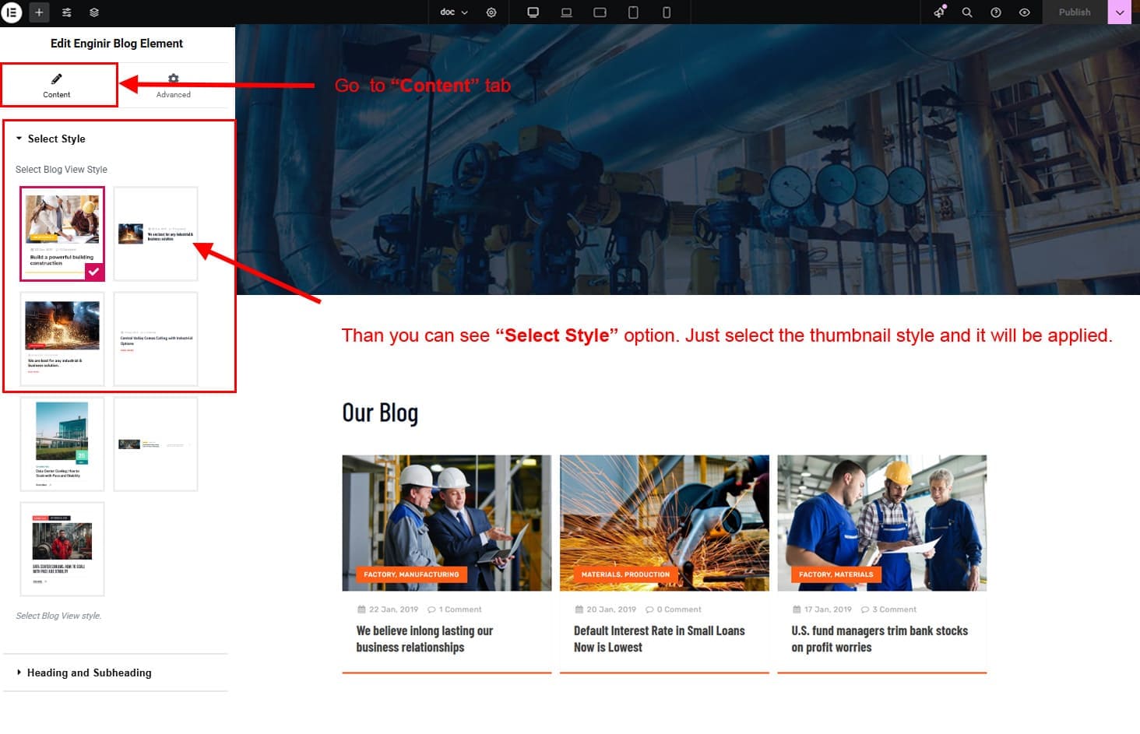Open page settings gear icon
Viewport: 1140px width, 734px height.
[x=491, y=12]
